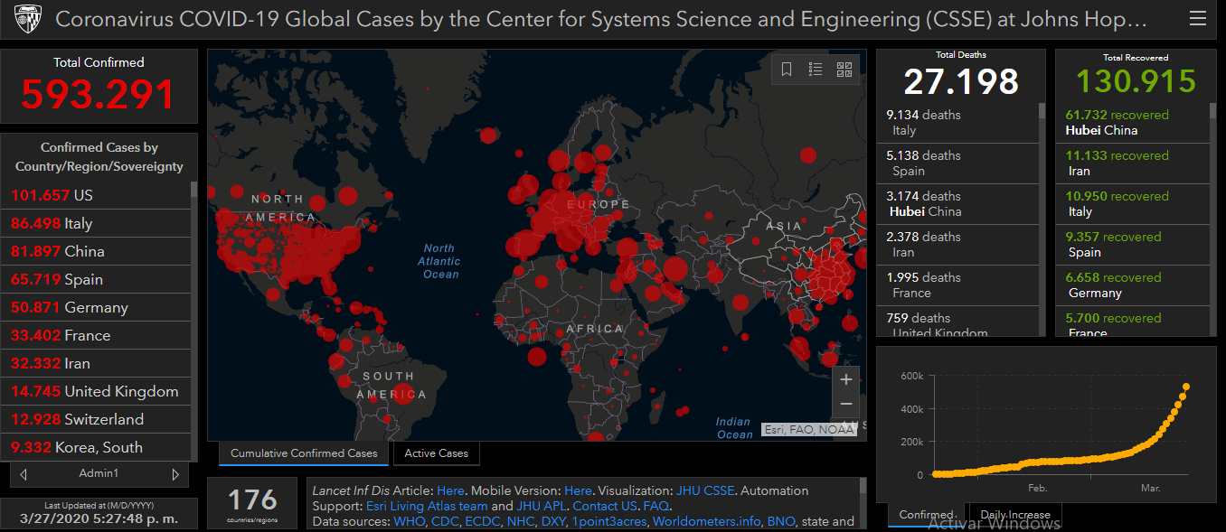Screen dimensions: 1226x532
Task: Click the '759 deaths United Kingdom' entry
Action: (957, 322)
